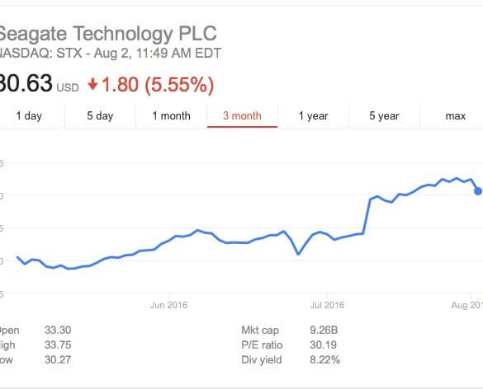Select the 5 year range tab
This screenshot has height=389, width=483.
pos(384,116)
